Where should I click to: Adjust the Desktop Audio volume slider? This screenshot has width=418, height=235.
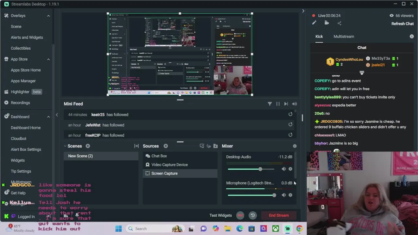coord(251,169)
